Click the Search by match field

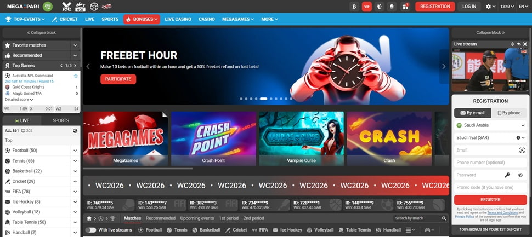pos(417,218)
